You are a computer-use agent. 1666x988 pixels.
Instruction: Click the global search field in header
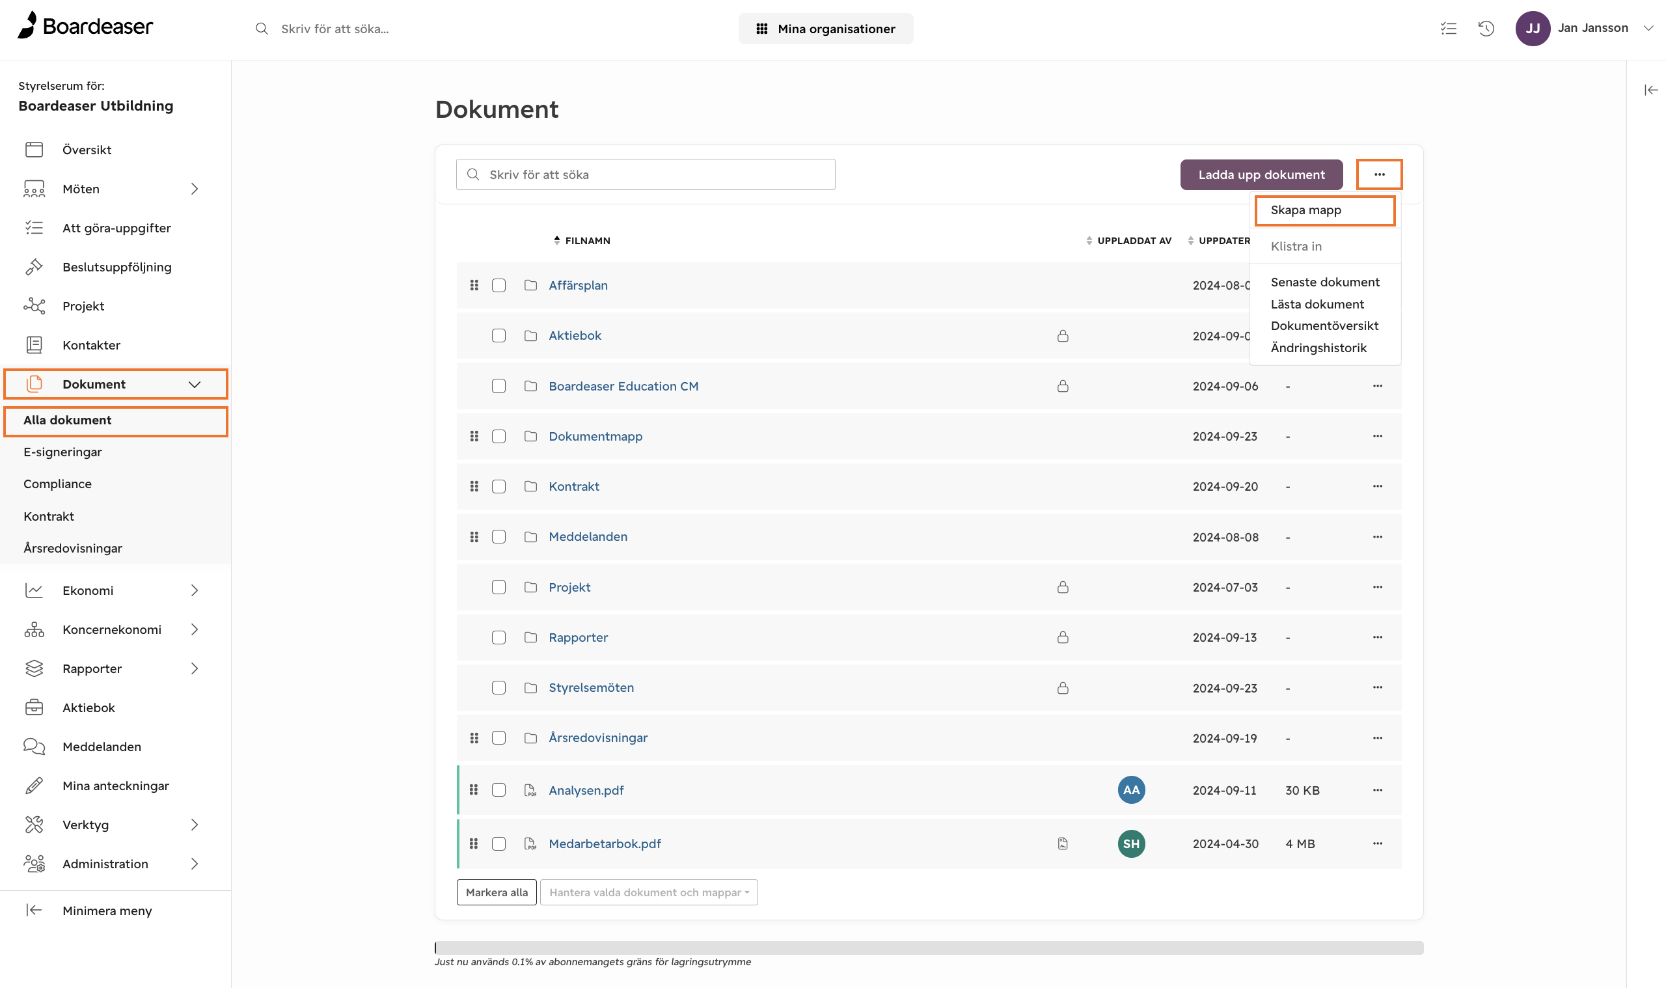coord(334,29)
